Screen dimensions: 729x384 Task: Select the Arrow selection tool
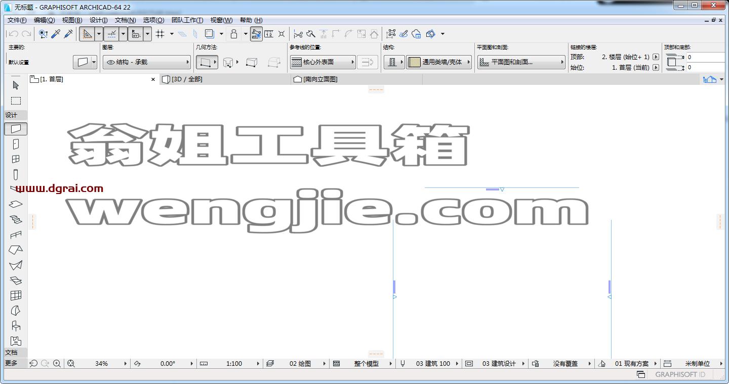tap(16, 85)
